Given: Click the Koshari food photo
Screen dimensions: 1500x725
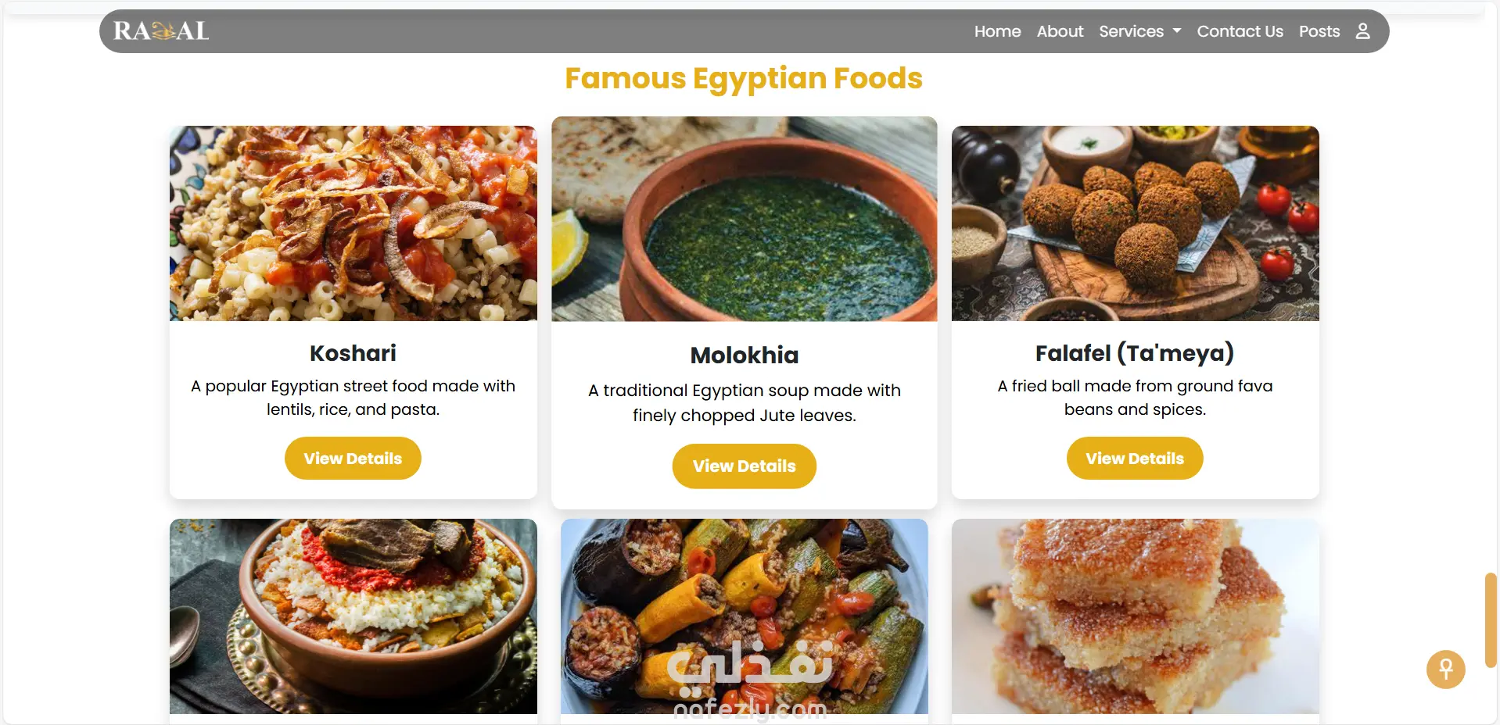Looking at the screenshot, I should (353, 223).
